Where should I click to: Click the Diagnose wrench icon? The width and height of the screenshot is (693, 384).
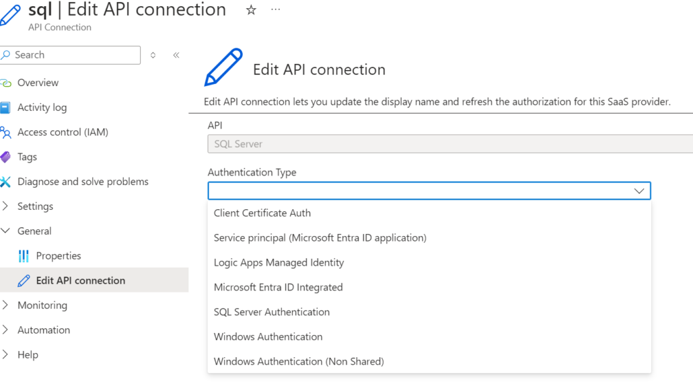coord(5,182)
